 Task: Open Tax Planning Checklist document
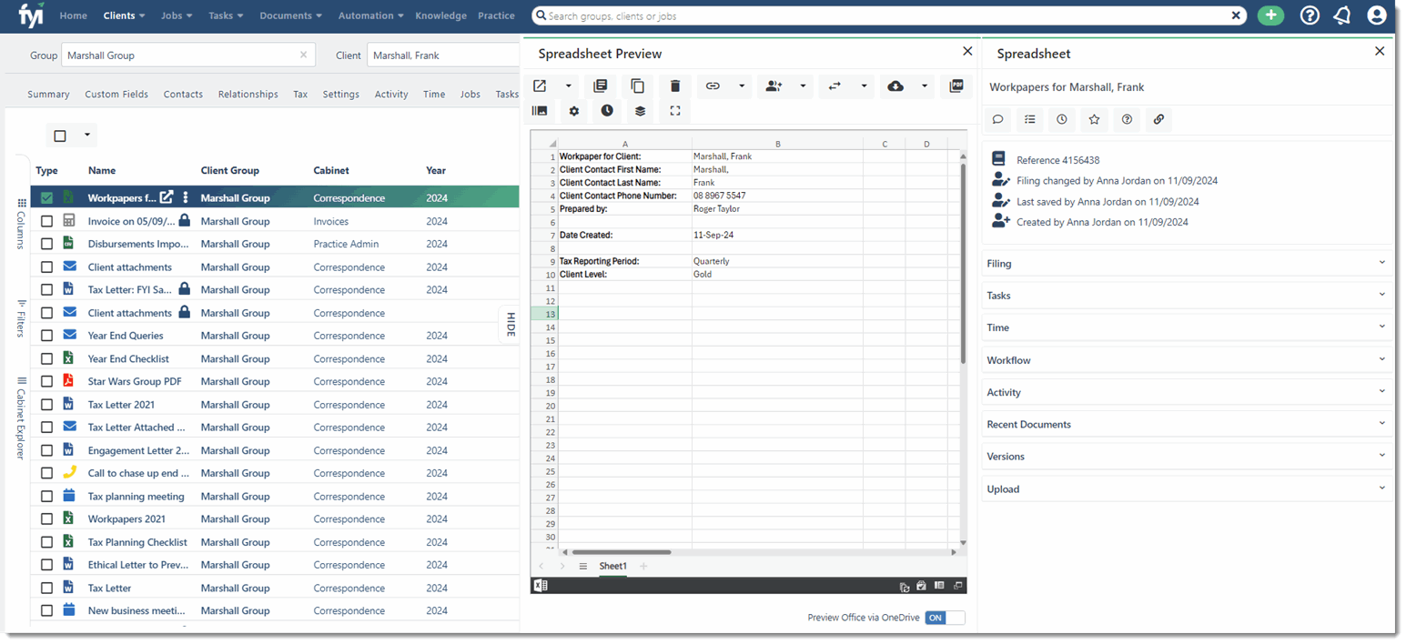tap(137, 542)
